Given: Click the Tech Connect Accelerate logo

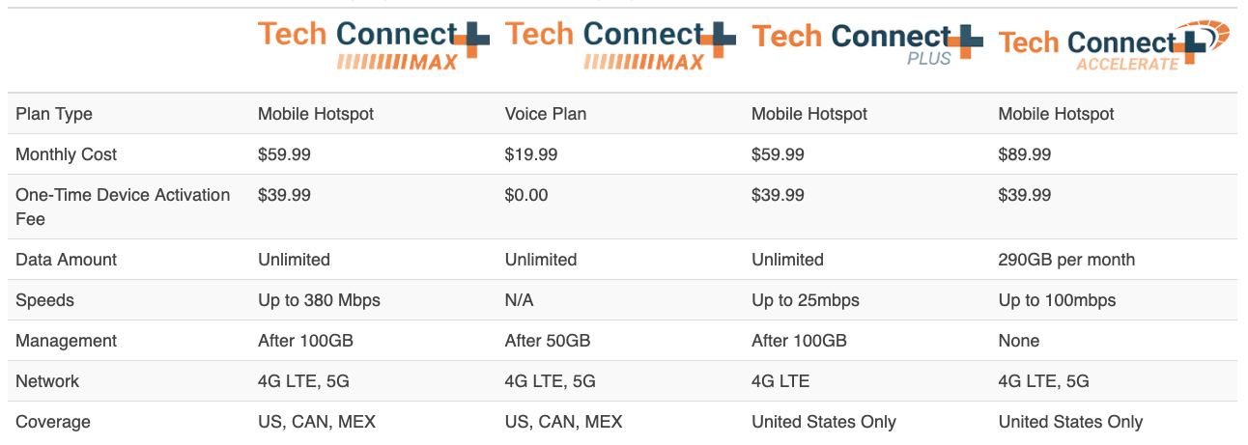Looking at the screenshot, I should tap(1113, 46).
